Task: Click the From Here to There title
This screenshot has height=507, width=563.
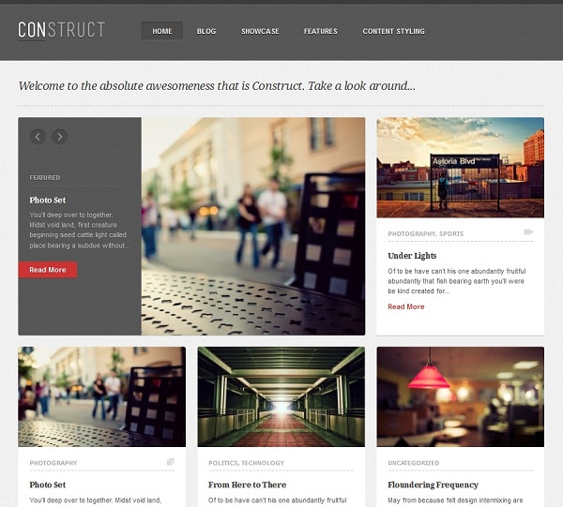Action: coord(247,485)
